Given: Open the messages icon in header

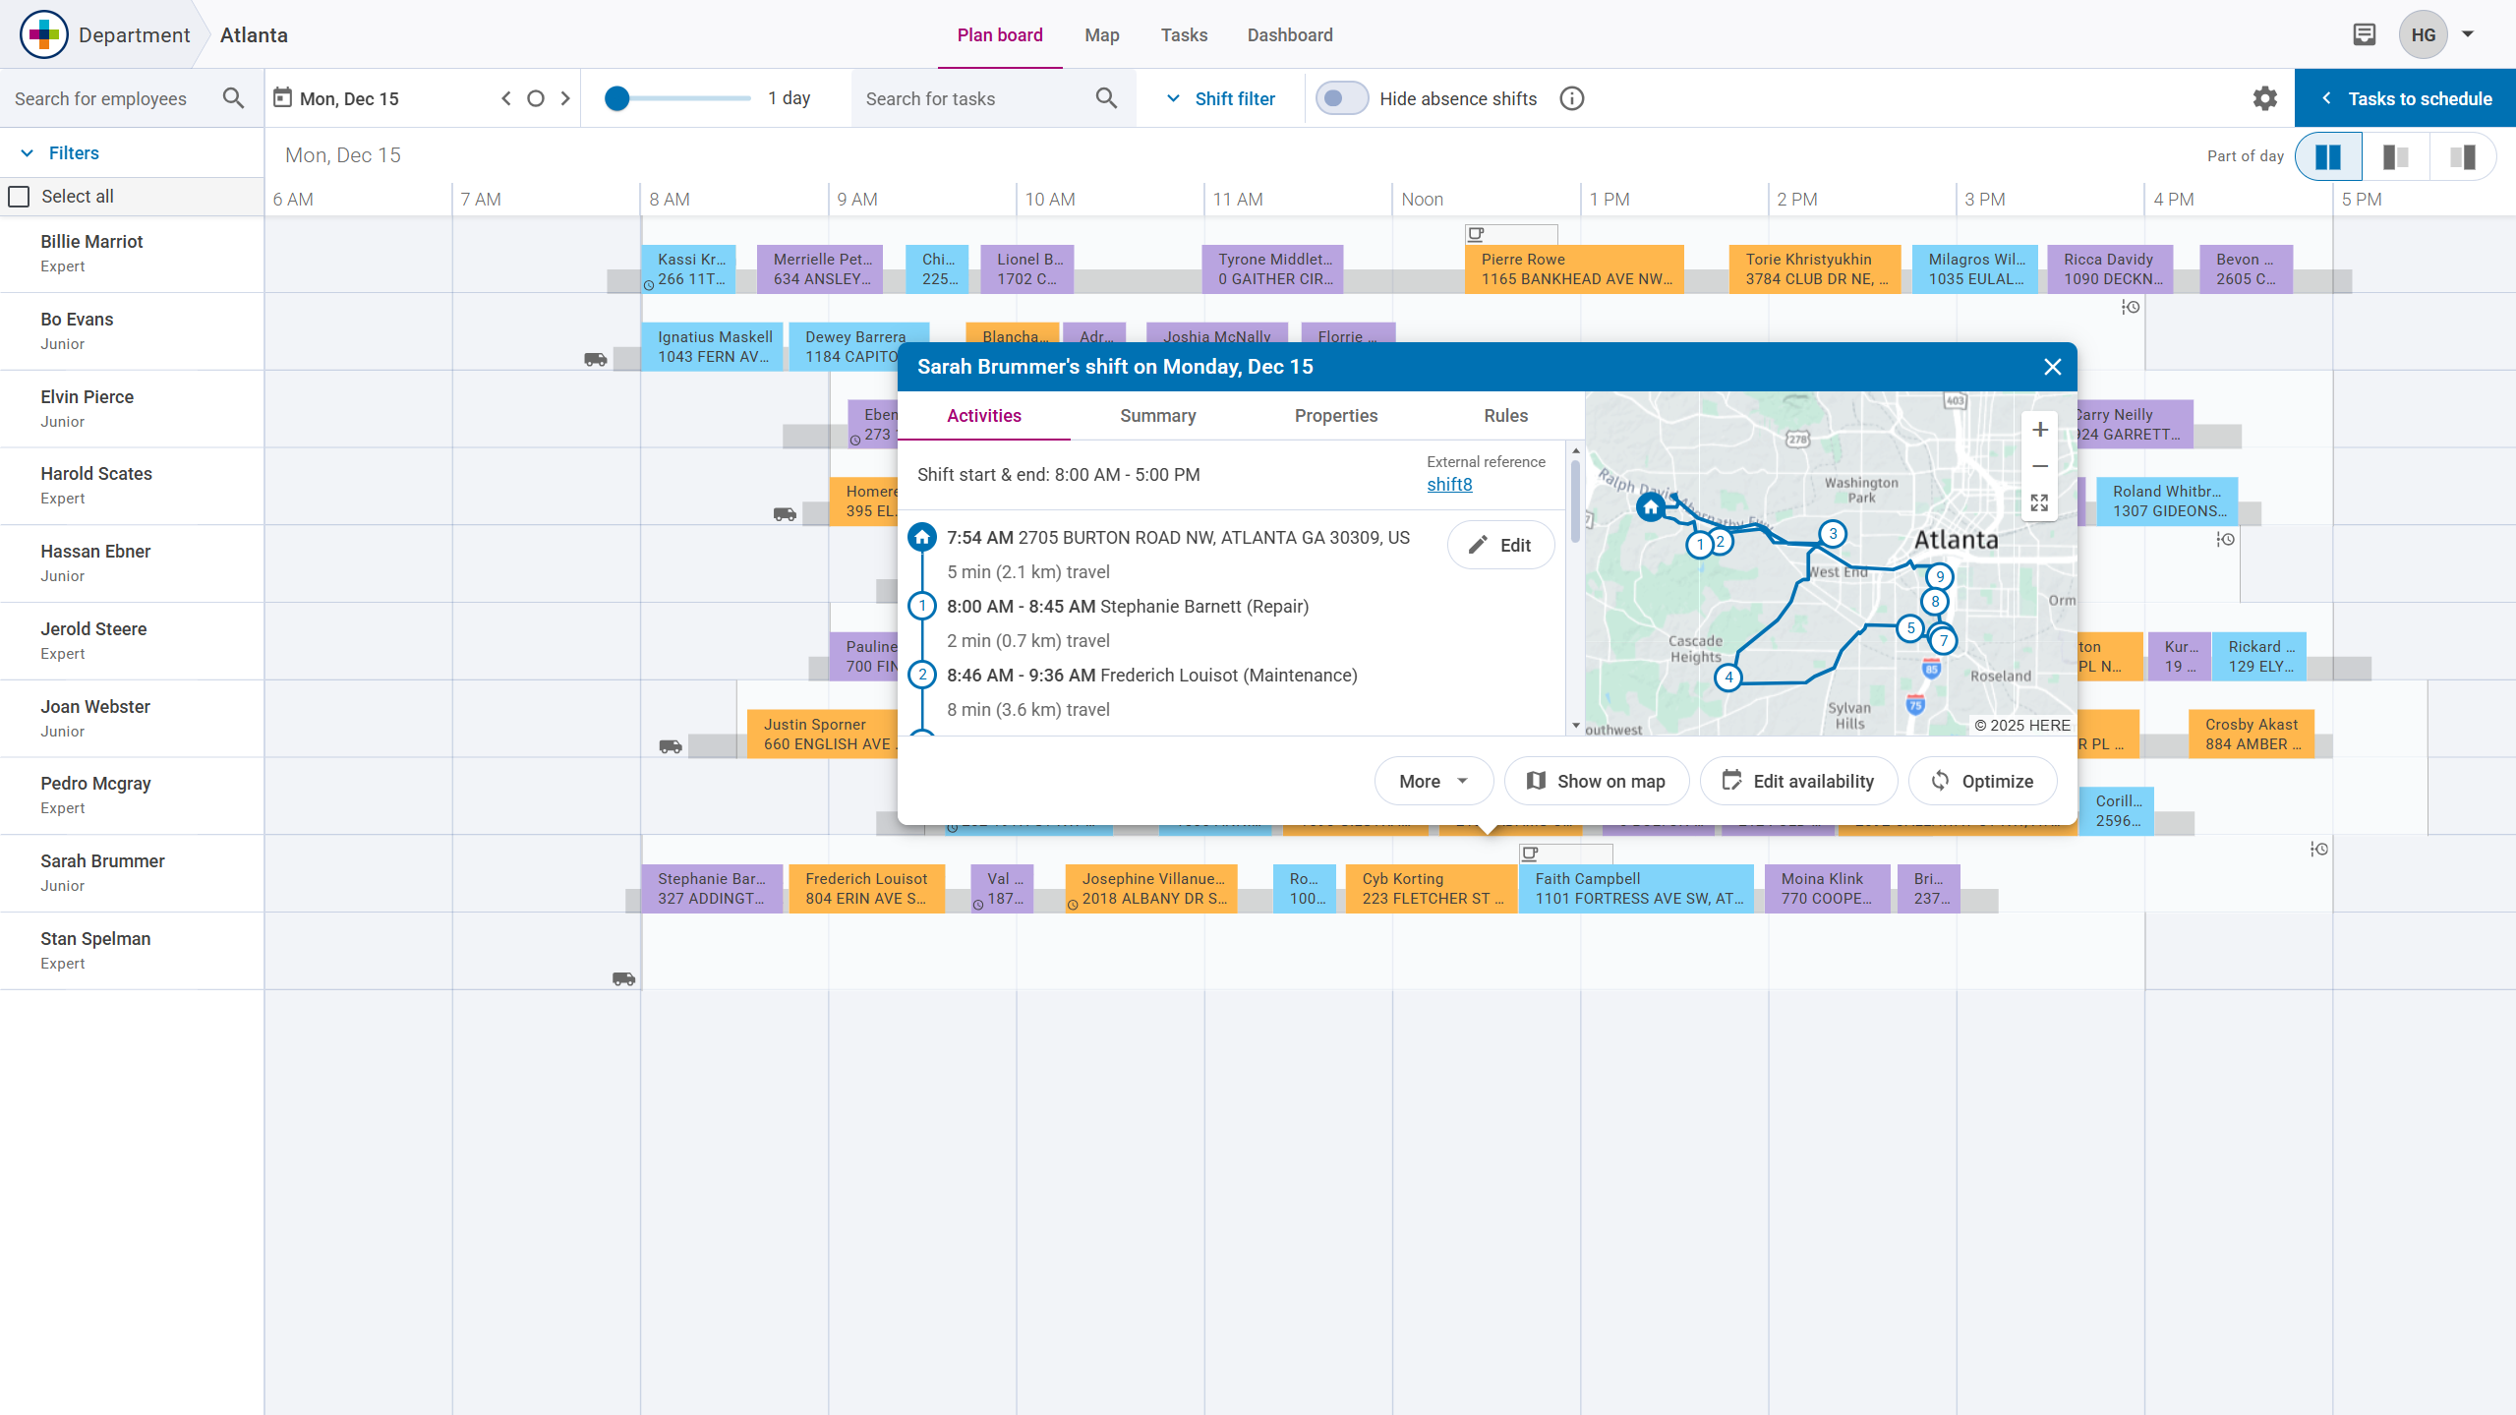Looking at the screenshot, I should pos(2364,35).
